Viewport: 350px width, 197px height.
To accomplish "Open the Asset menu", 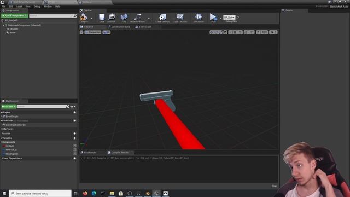I will click(x=19, y=7).
